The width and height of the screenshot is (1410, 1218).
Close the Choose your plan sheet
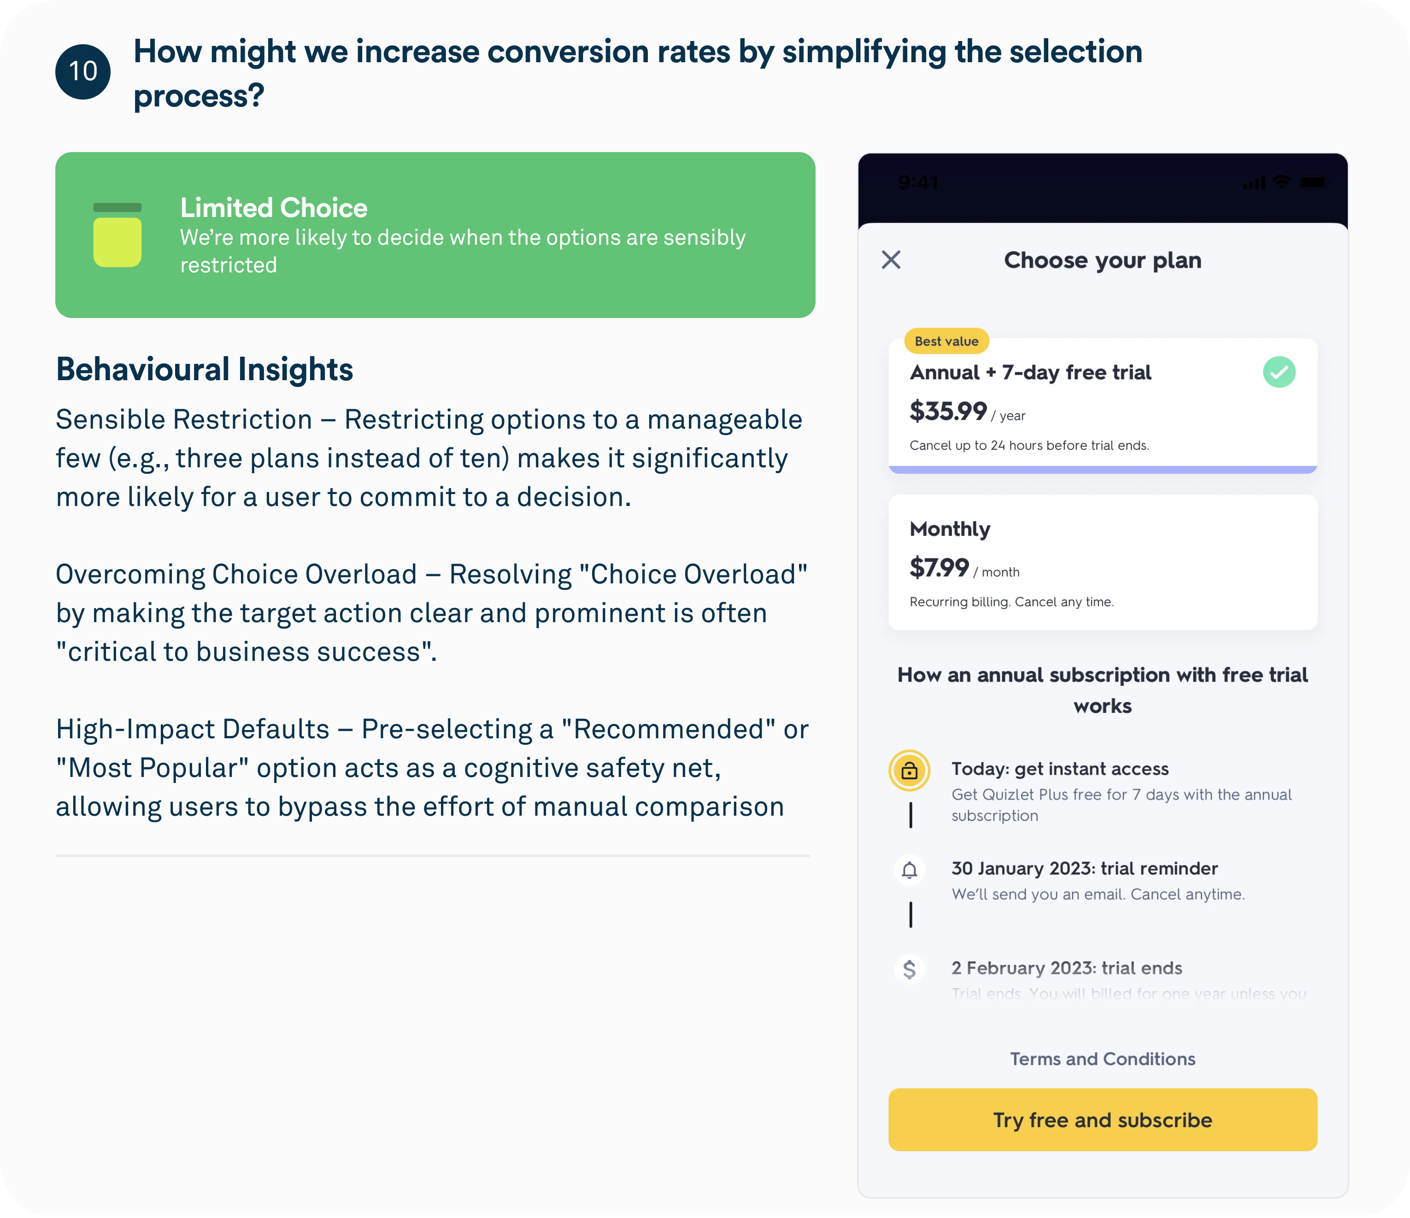click(x=891, y=260)
